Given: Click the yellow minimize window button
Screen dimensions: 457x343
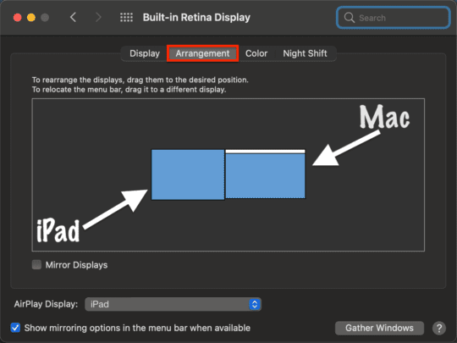Looking at the screenshot, I should tap(31, 18).
